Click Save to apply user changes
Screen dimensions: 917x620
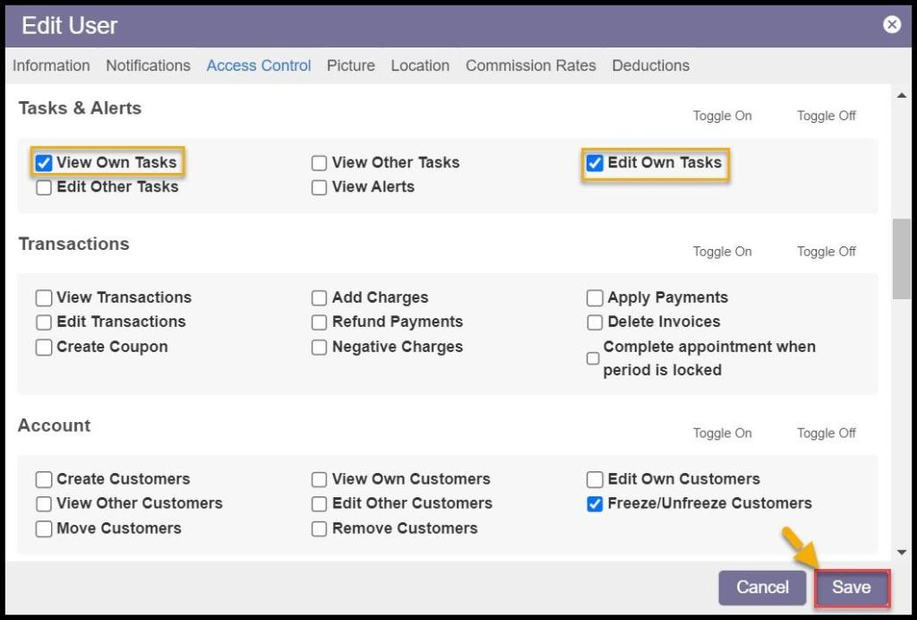click(851, 588)
